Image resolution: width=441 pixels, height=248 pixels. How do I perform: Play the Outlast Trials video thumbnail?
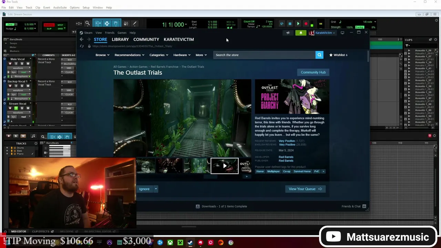pos(225,166)
